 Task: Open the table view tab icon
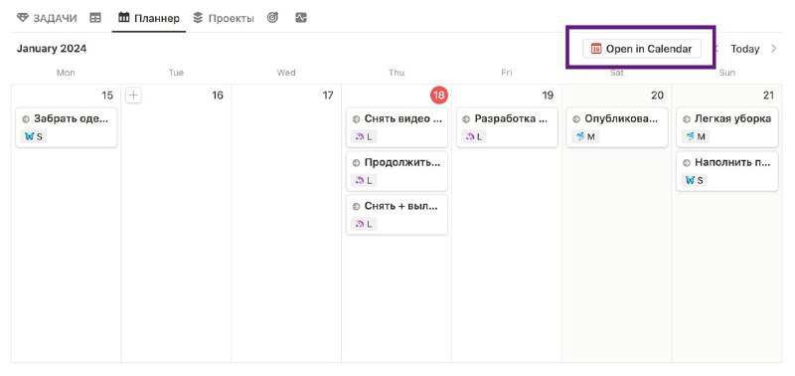[94, 18]
